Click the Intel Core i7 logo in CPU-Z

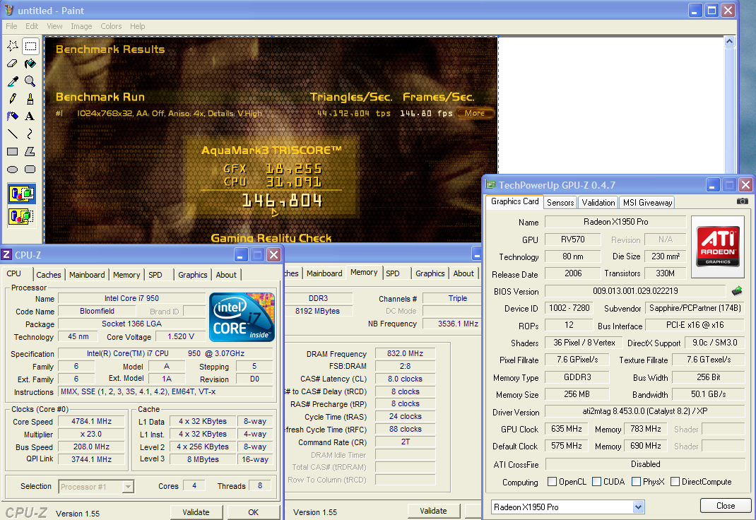242,317
